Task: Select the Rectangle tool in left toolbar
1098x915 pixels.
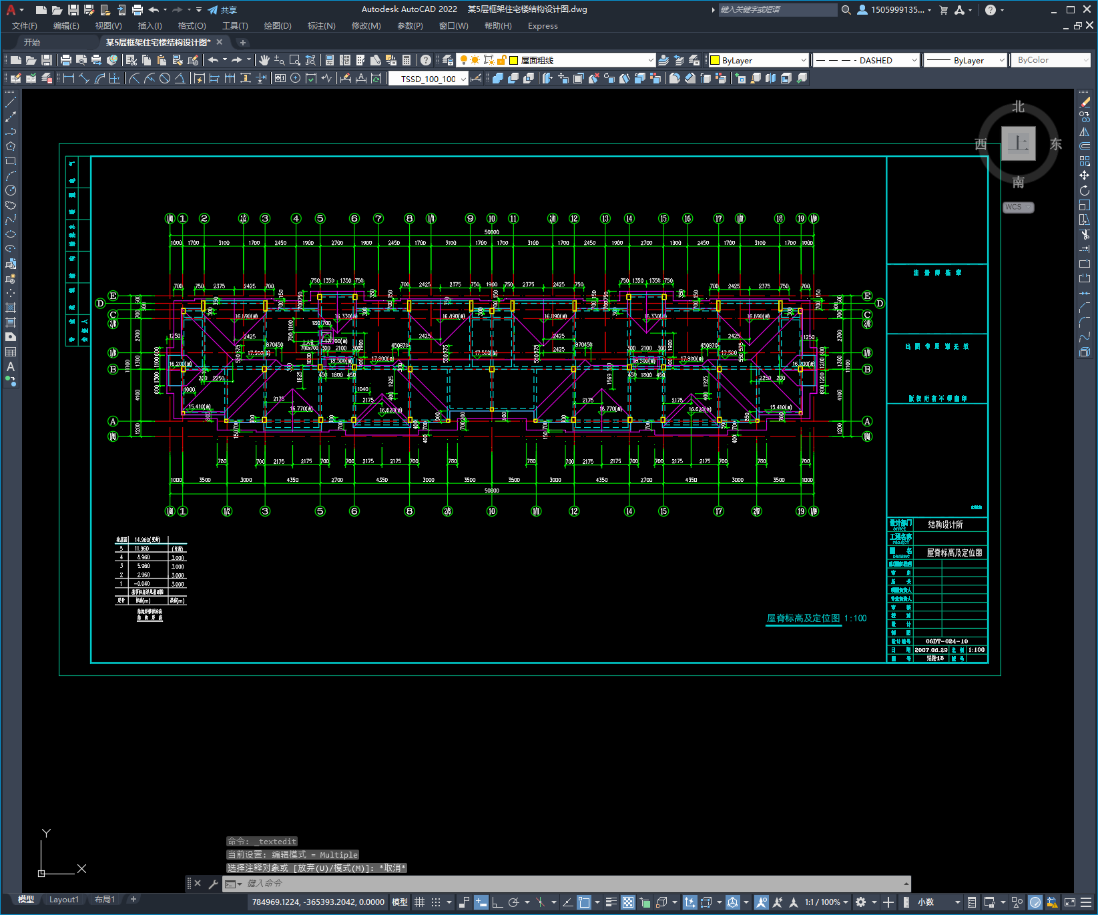Action: [11, 161]
